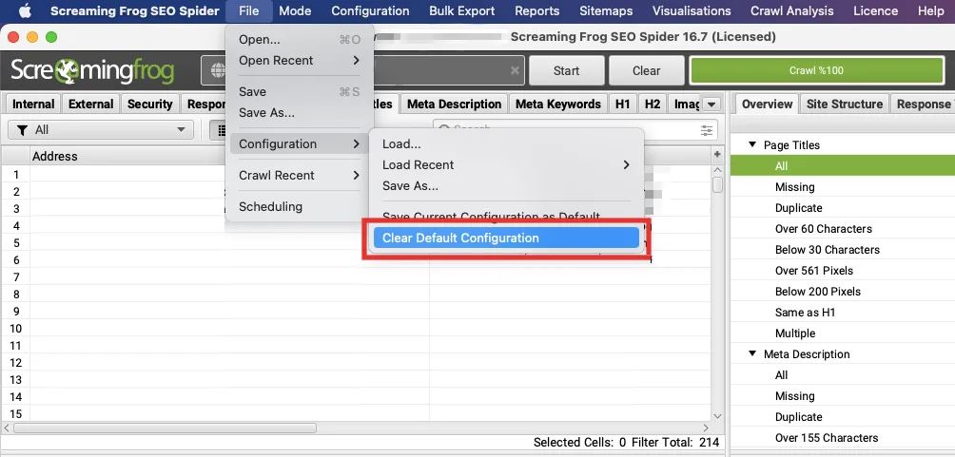
Task: Open the Sitemaps menu
Action: [606, 11]
